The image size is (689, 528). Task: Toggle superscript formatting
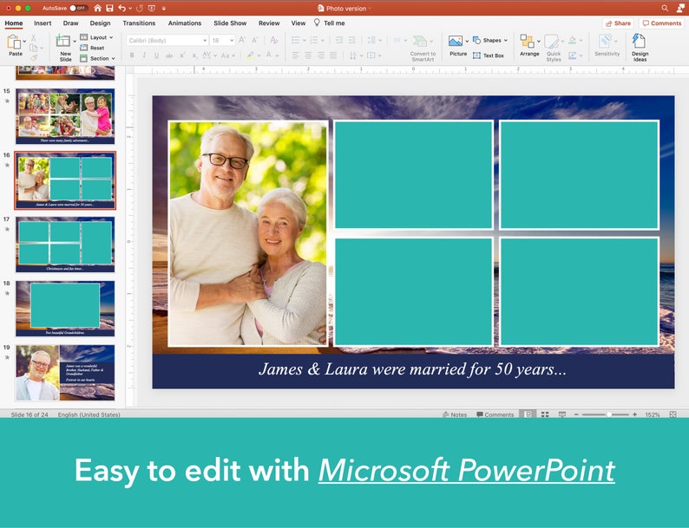point(182,55)
